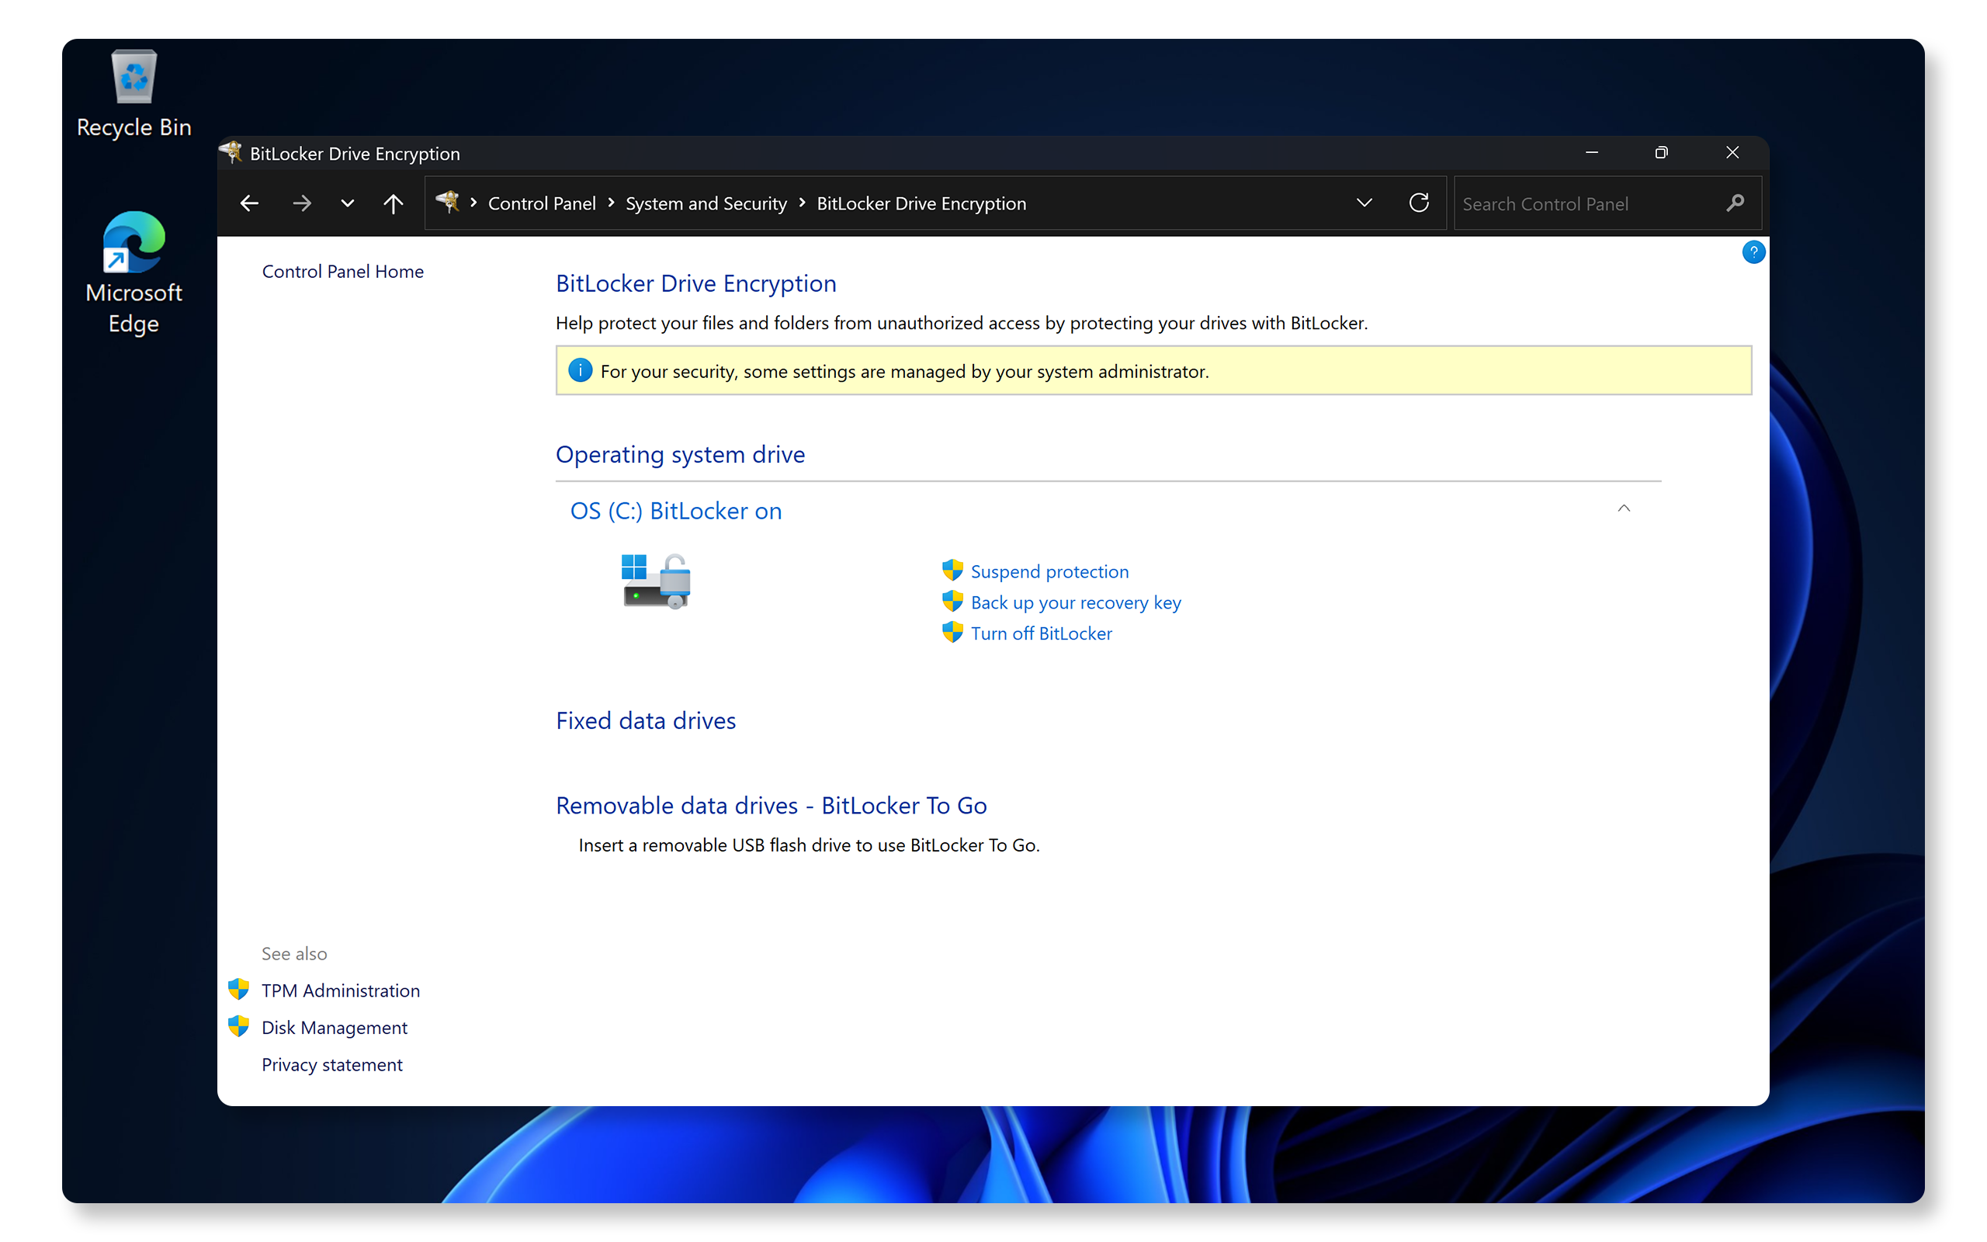Viewport: 1987px width, 1242px height.
Task: Click Turn off BitLocker
Action: coord(1040,633)
